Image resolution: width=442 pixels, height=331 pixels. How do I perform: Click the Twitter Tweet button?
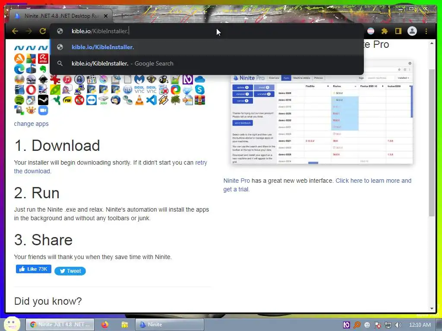pyautogui.click(x=70, y=271)
